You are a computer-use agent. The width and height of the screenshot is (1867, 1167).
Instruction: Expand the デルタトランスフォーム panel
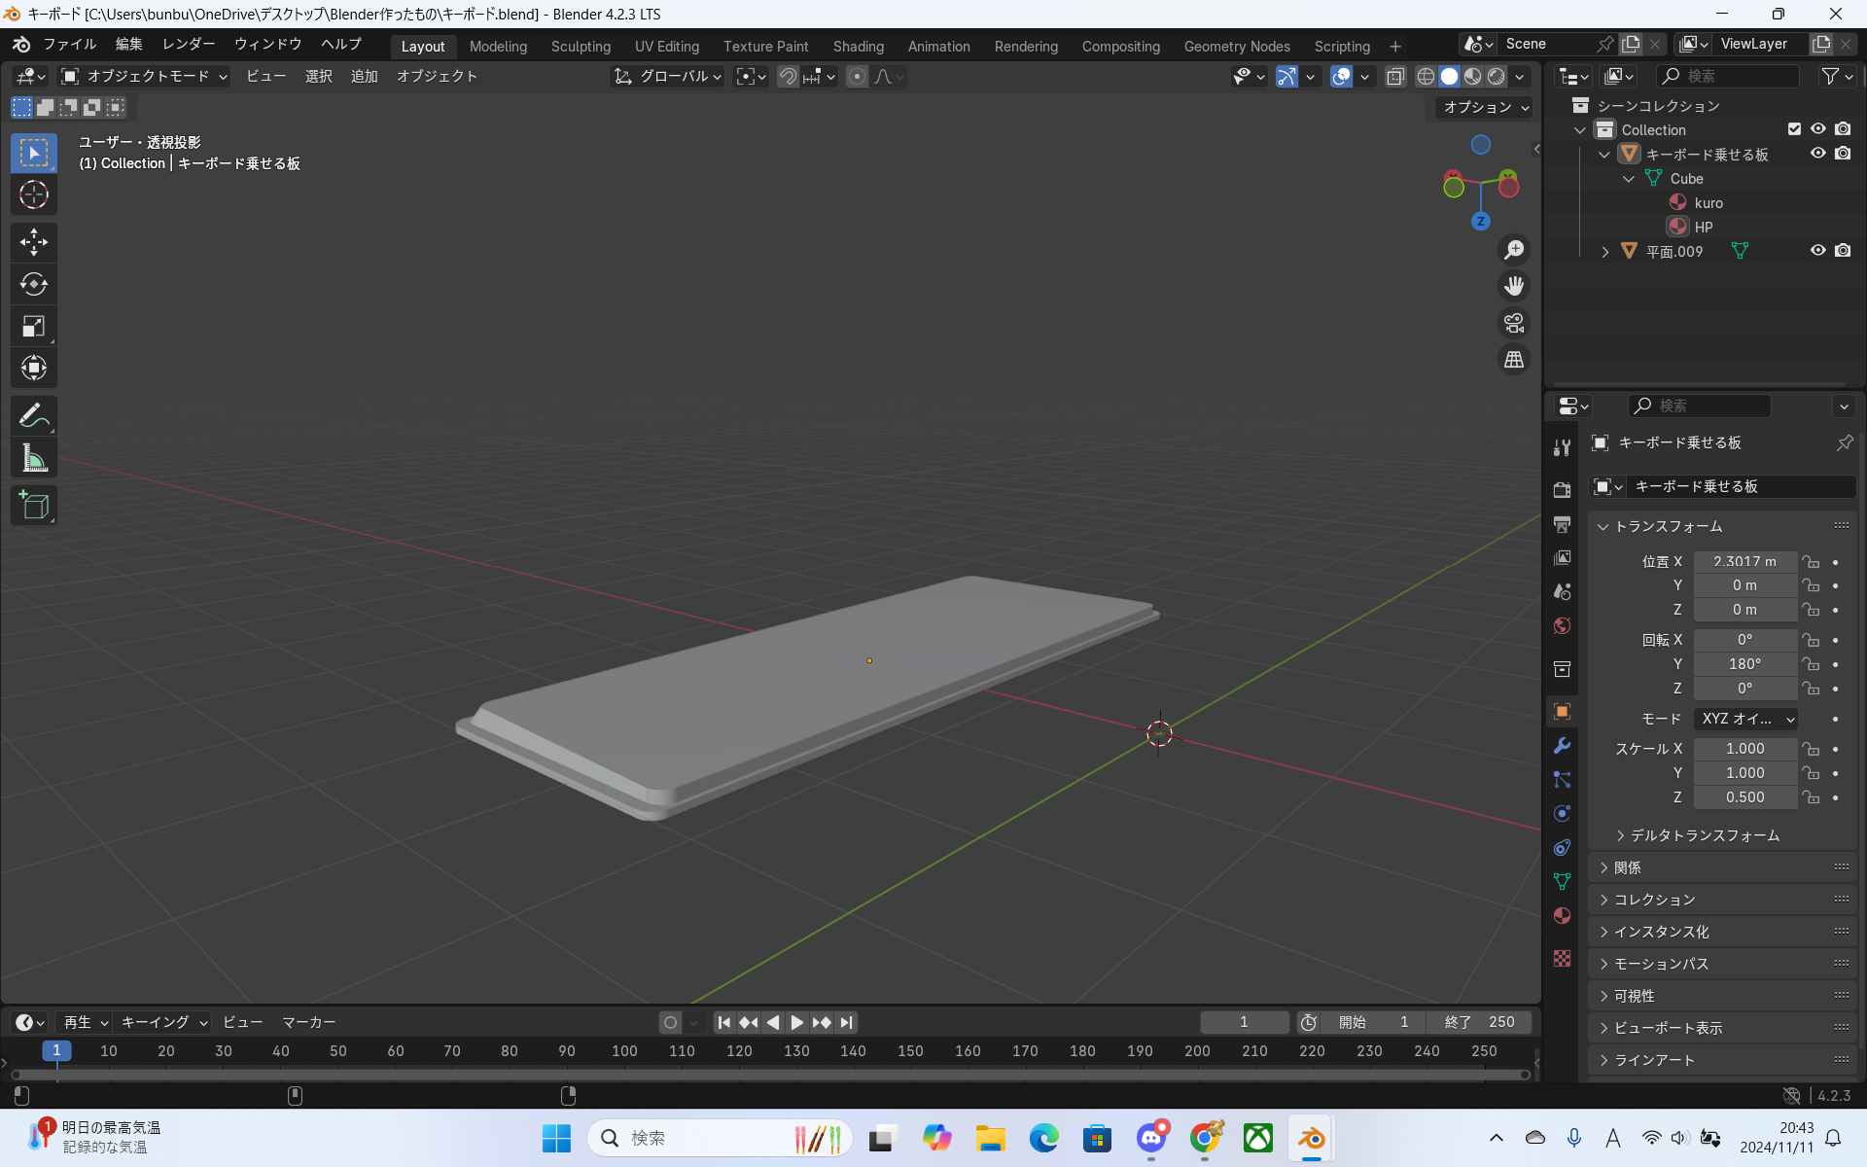tap(1704, 835)
